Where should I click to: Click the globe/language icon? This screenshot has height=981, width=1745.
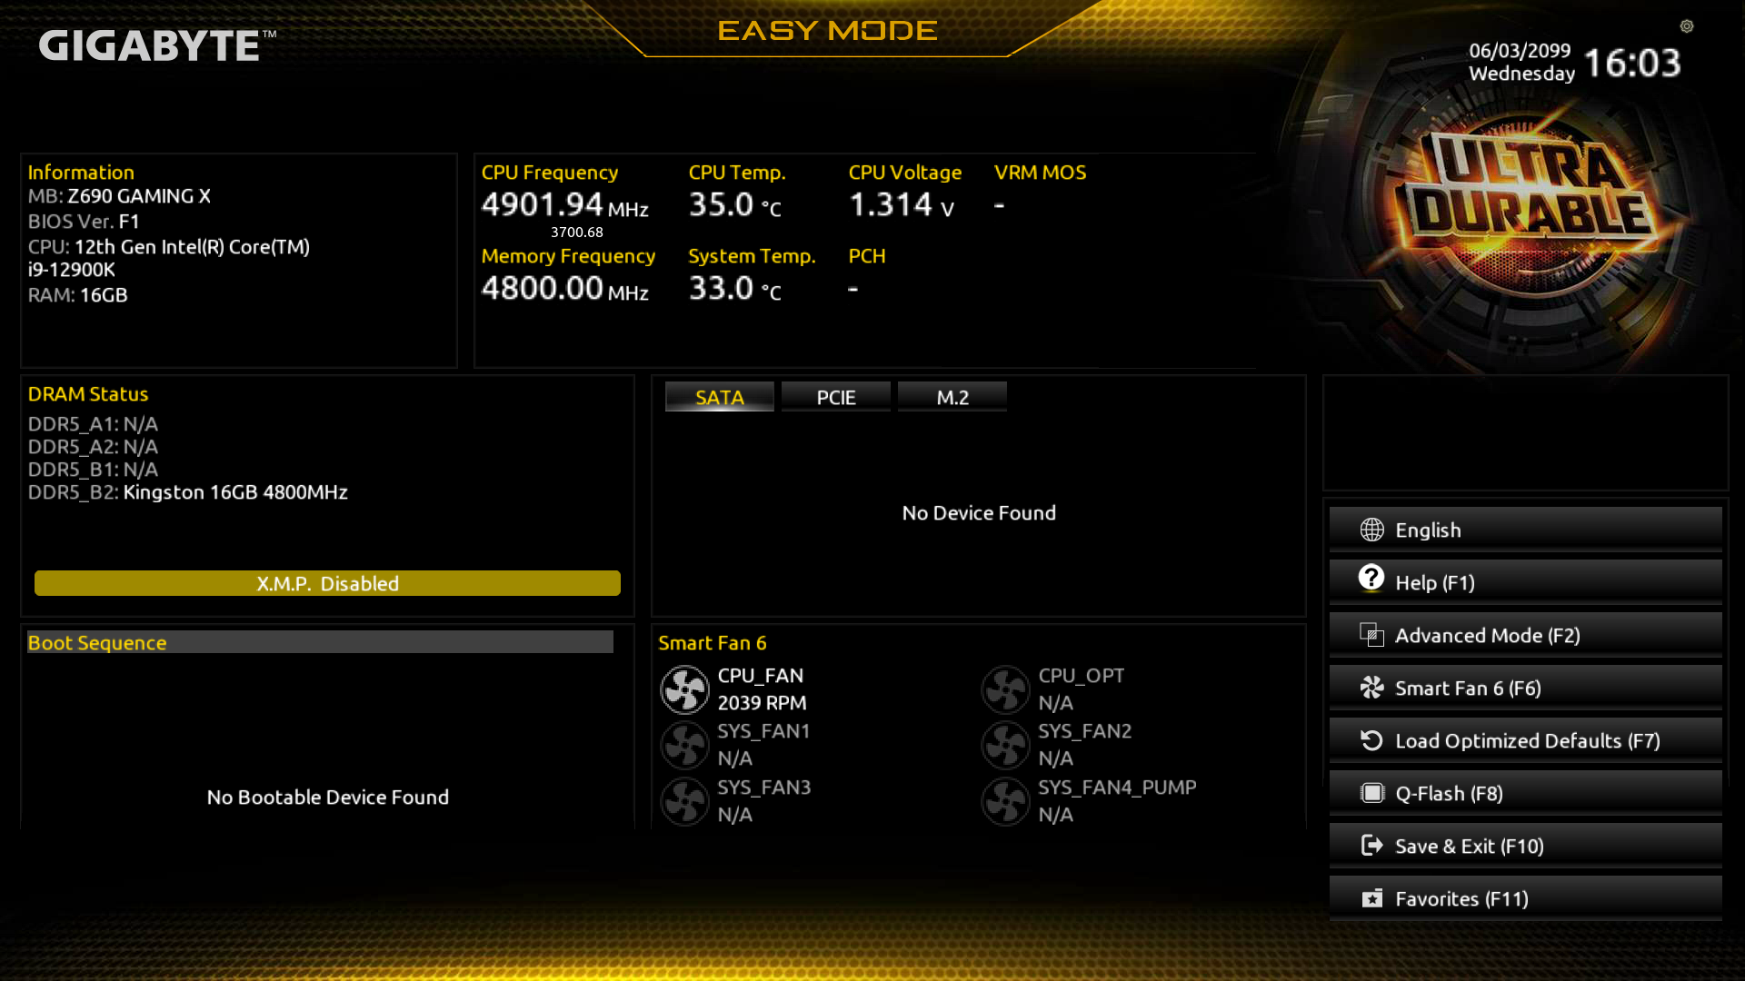pyautogui.click(x=1370, y=529)
